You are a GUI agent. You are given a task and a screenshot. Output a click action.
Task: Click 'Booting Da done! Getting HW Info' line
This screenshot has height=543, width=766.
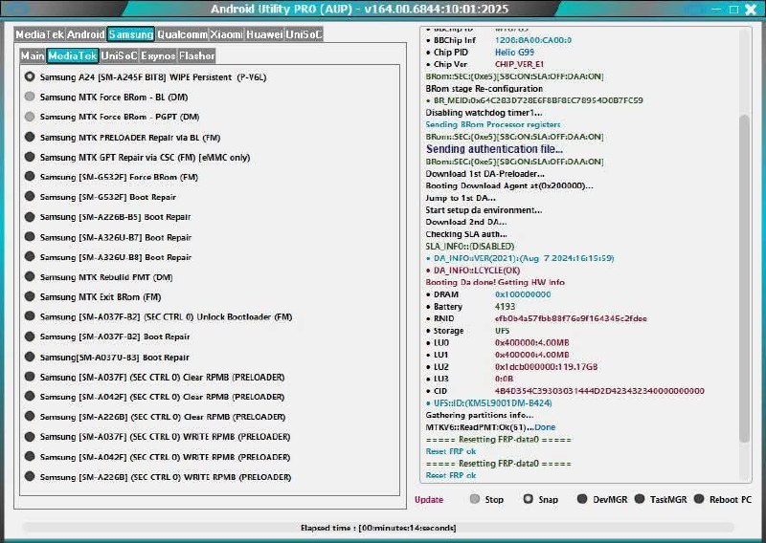495,282
